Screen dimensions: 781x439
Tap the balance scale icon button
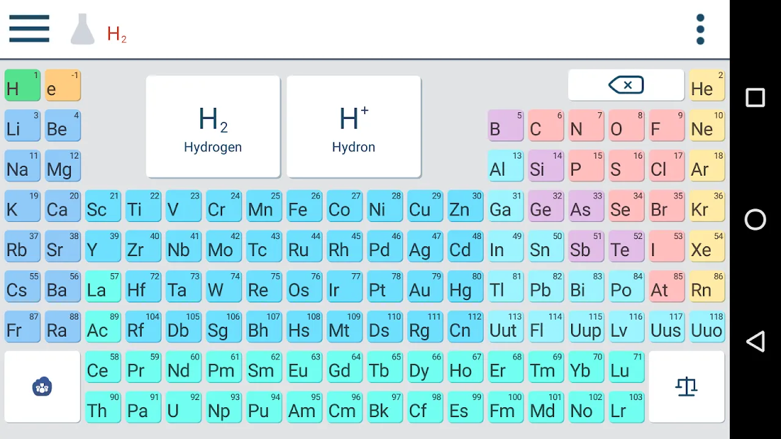point(686,387)
